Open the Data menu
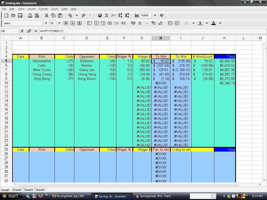 tap(64, 9)
